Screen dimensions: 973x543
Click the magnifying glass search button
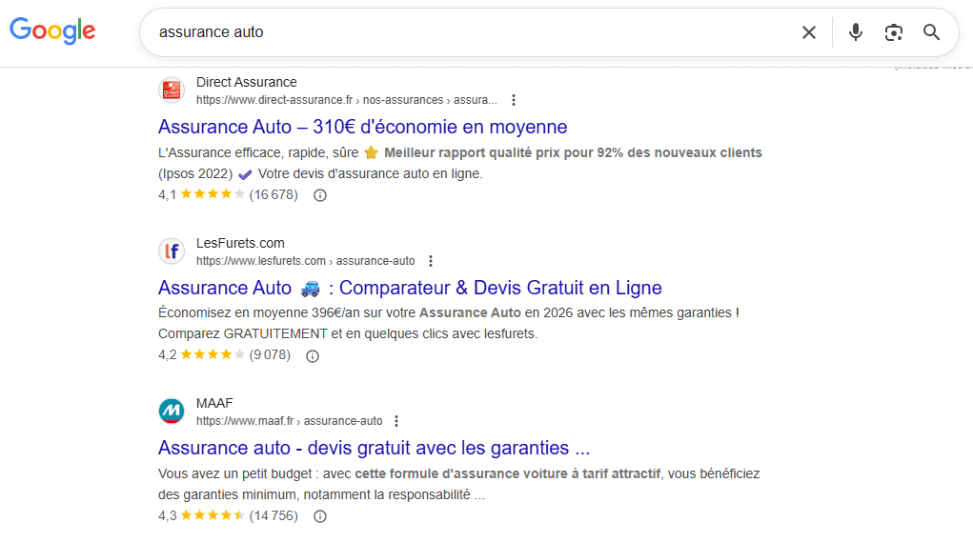point(931,32)
